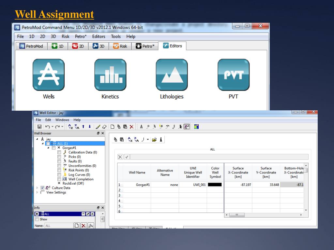Collapse the jay project tree node
The height and width of the screenshot is (250, 334).
click(x=37, y=139)
